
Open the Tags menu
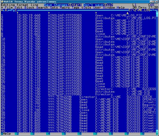coord(76,7)
